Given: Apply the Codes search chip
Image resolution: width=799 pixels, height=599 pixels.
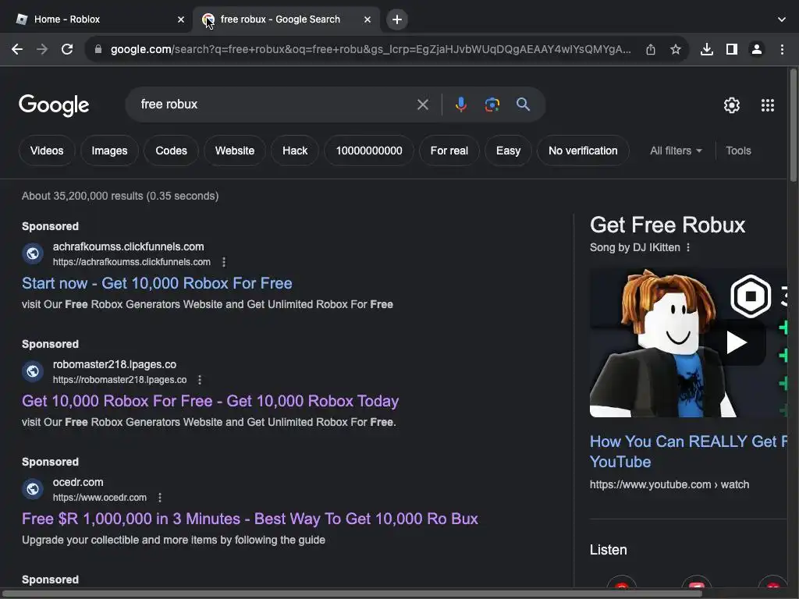Looking at the screenshot, I should tap(171, 151).
